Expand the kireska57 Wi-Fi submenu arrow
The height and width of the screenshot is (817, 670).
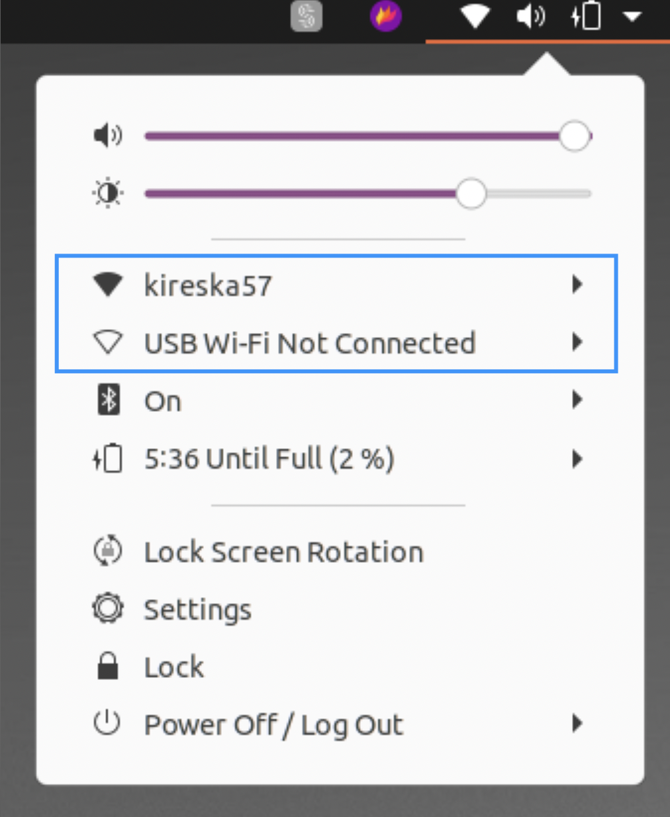[x=577, y=285]
